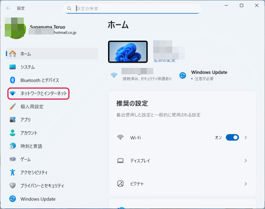This screenshot has width=265, height=209.
Task: Click the Bluetooth icon in sidebar
Action: tap(13, 80)
